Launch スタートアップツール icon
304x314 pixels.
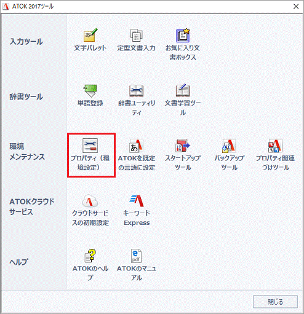coord(183,146)
